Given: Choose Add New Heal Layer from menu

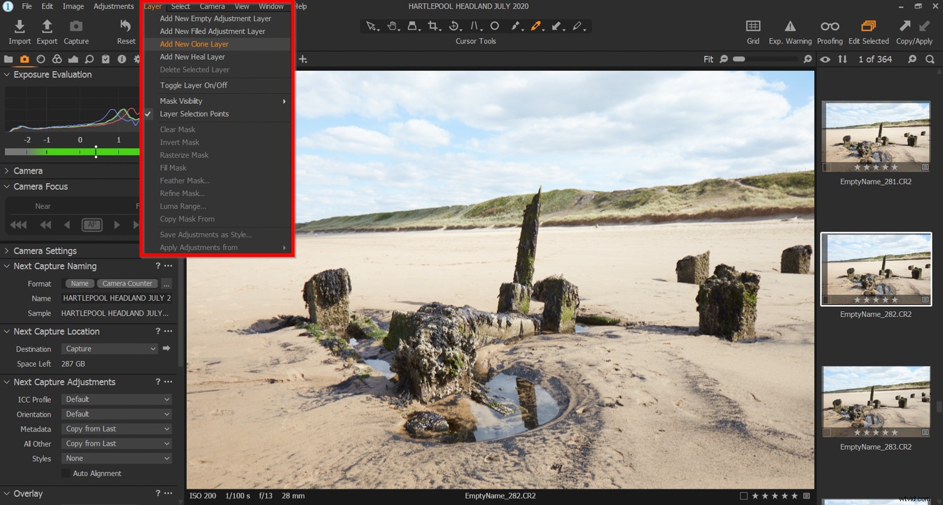Looking at the screenshot, I should pyautogui.click(x=193, y=57).
